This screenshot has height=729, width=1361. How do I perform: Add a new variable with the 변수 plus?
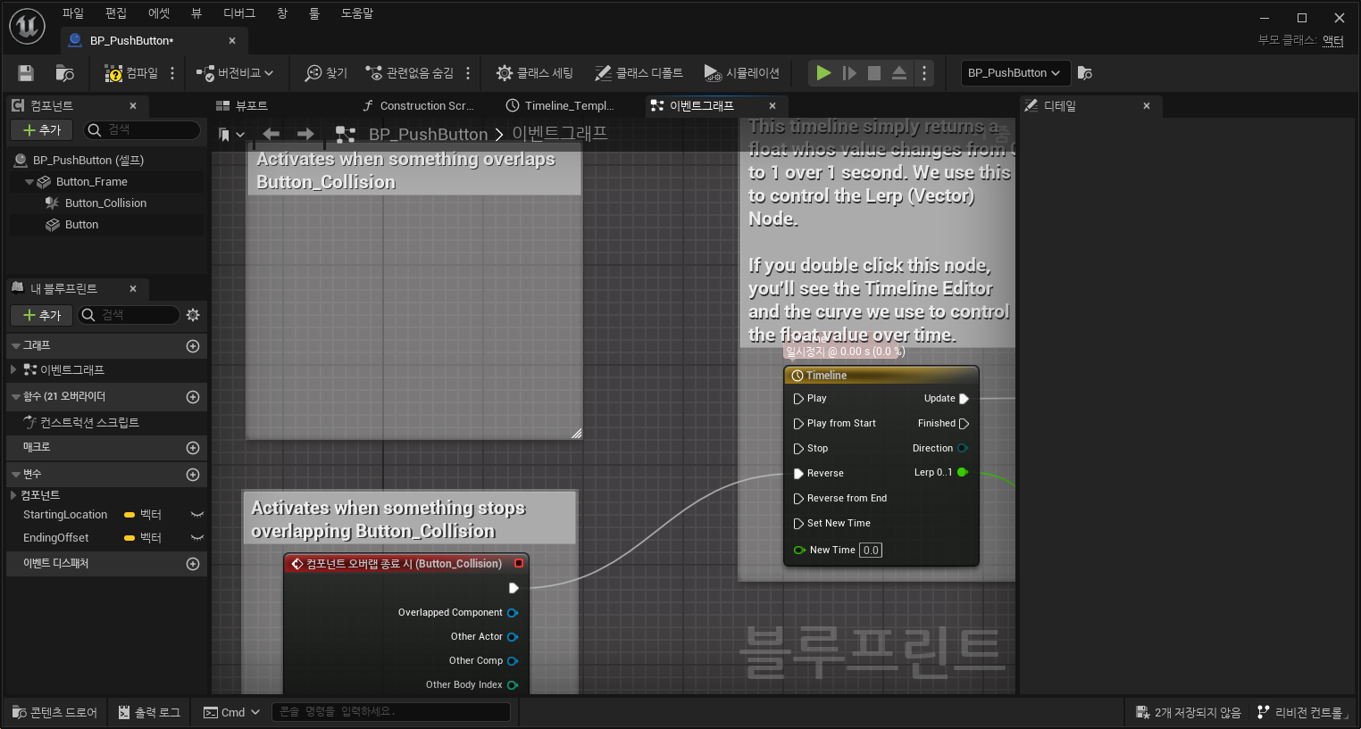click(193, 475)
